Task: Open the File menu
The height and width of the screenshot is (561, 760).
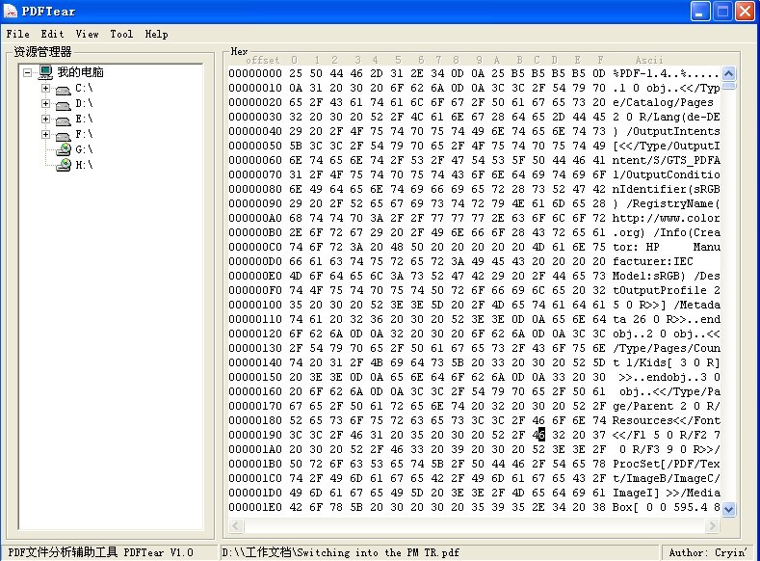Action: pyautogui.click(x=17, y=34)
